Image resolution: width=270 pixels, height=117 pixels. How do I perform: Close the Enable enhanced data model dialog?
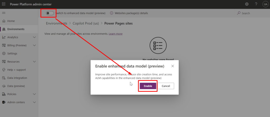tap(173, 66)
